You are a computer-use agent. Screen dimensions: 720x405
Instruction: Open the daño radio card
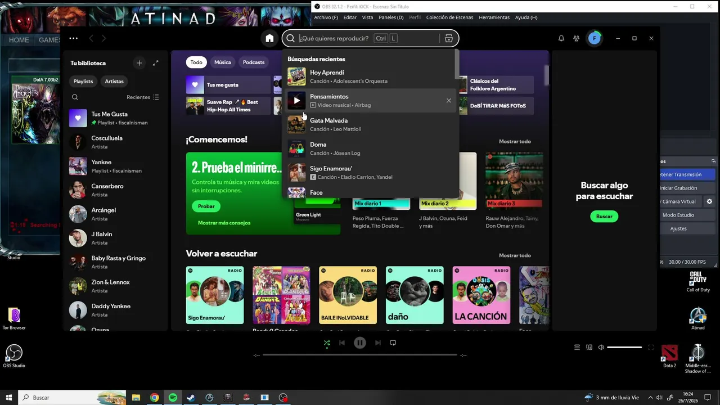point(415,295)
